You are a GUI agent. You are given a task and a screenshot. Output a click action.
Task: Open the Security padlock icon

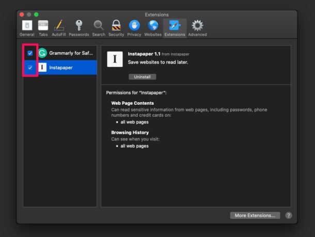click(116, 25)
